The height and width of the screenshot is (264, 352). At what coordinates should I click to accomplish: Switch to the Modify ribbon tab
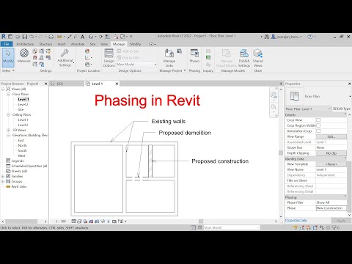coord(136,44)
